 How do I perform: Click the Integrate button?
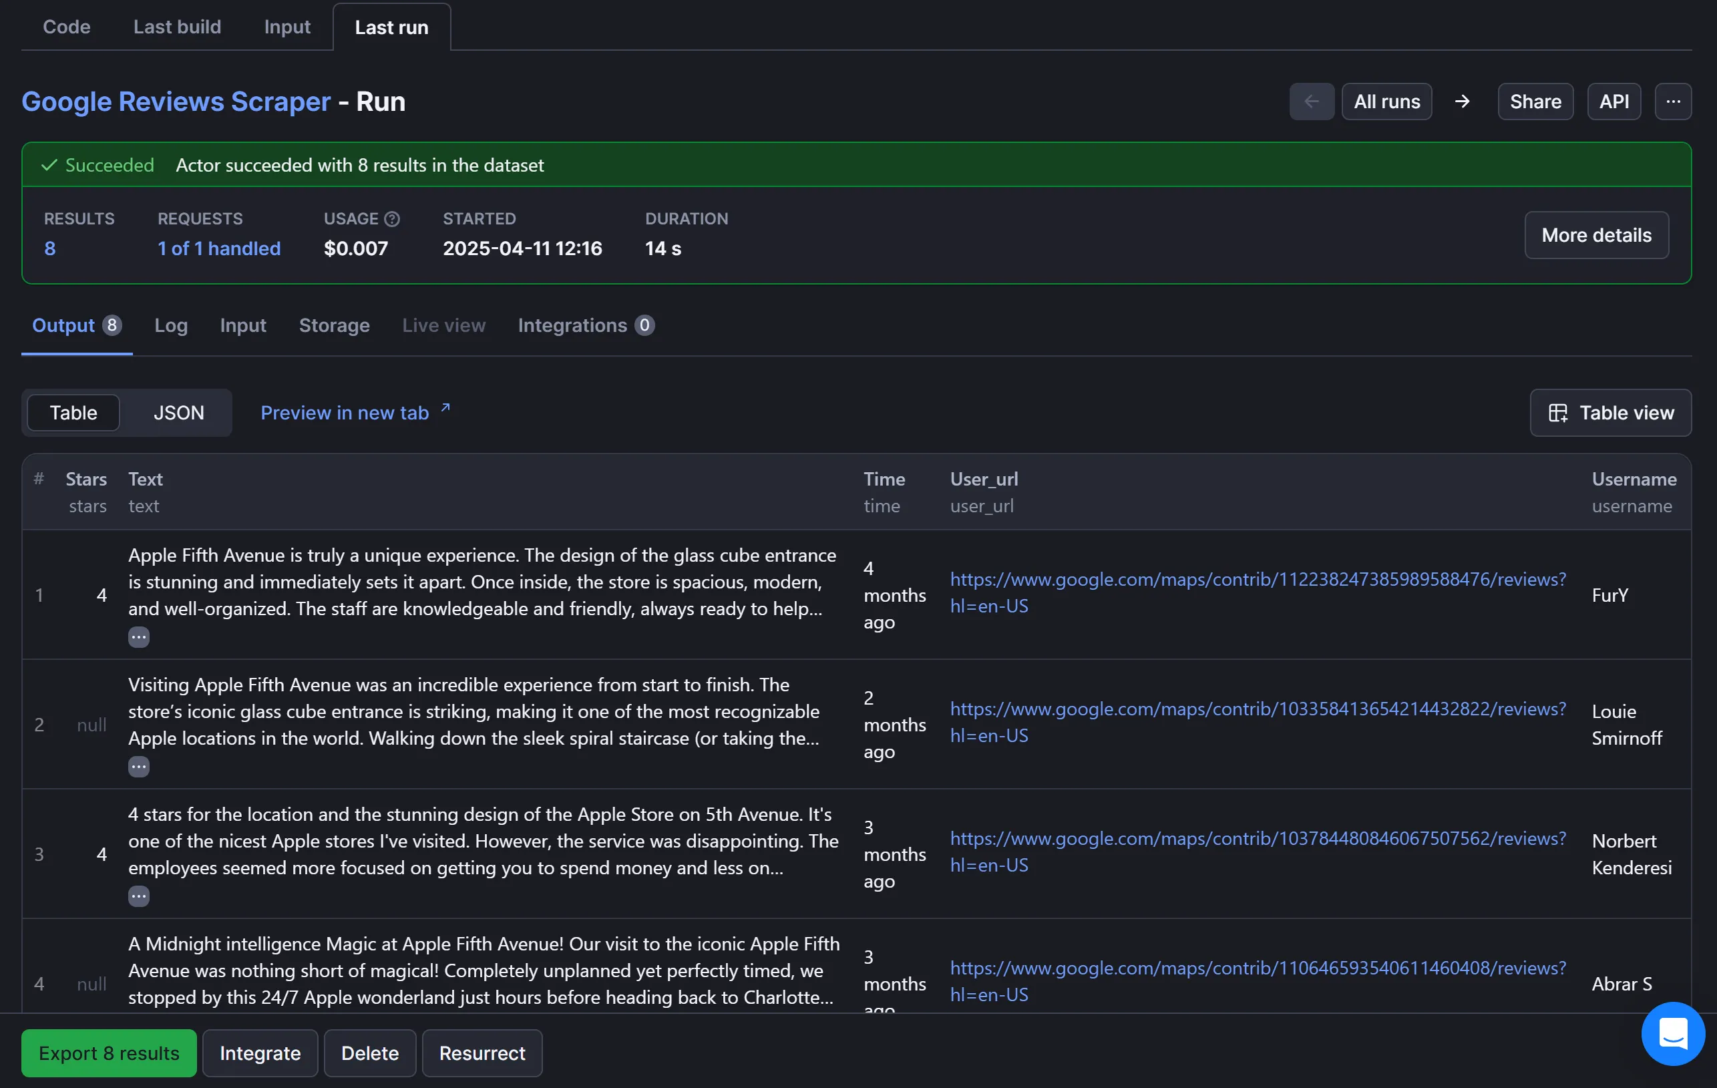tap(260, 1053)
